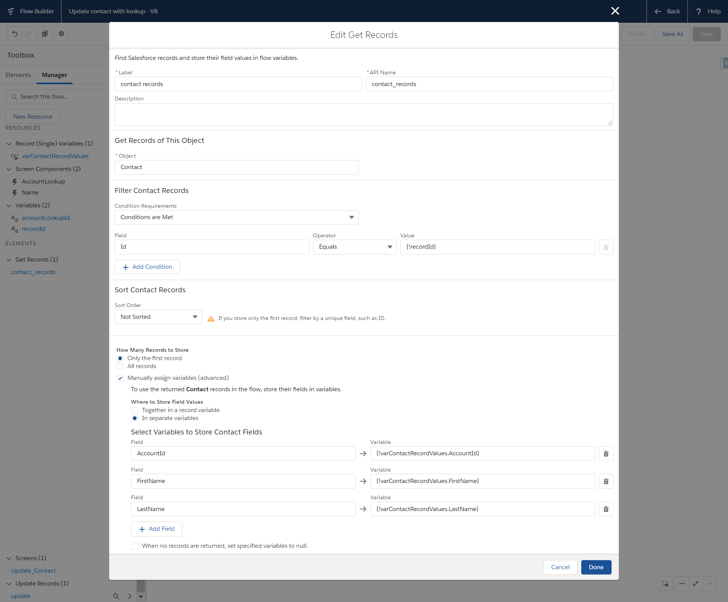This screenshot has height=602, width=728.
Task: Click the fit to view canvas icon
Action: pos(696,584)
